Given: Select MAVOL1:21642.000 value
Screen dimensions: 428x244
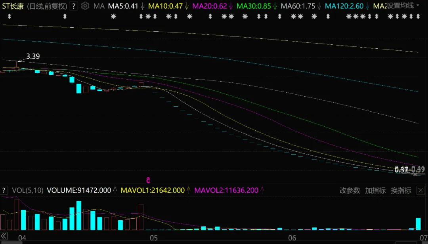Looking at the screenshot, I should (153, 190).
